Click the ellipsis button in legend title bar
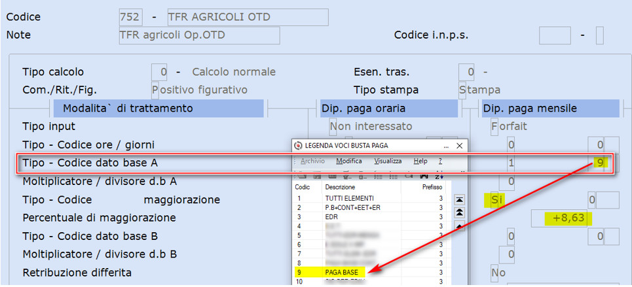Image resolution: width=632 pixels, height=287 pixels. click(x=446, y=146)
